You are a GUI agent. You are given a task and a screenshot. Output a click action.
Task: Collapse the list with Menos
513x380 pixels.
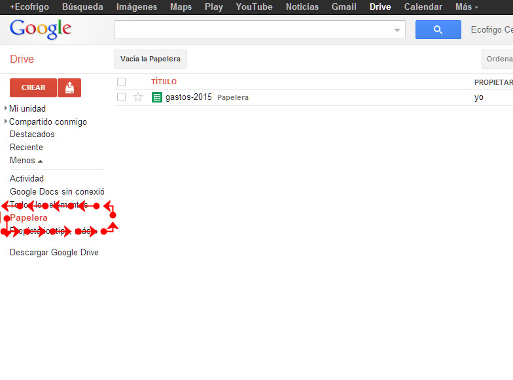[26, 161]
